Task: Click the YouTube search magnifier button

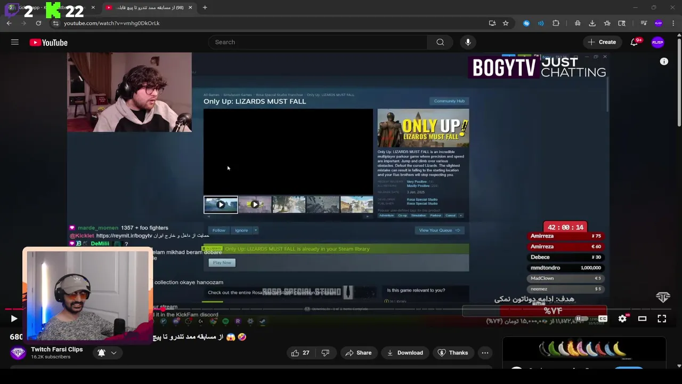Action: tap(440, 42)
